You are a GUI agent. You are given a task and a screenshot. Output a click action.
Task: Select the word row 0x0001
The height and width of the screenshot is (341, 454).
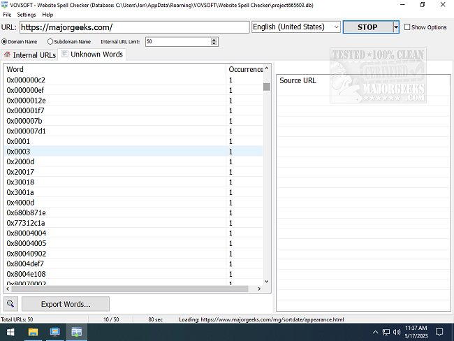click(133, 141)
